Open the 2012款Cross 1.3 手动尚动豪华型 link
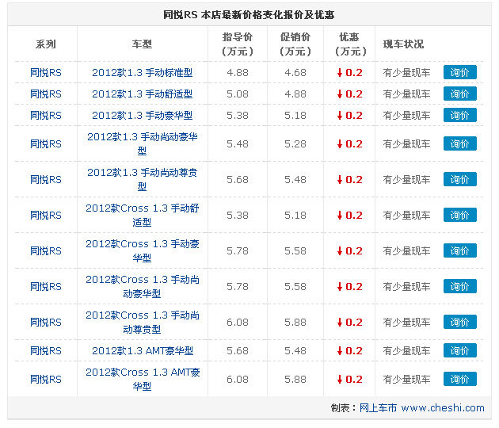Screen dimensions: 499x428 tap(143, 286)
